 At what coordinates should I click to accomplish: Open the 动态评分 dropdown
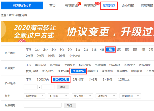[106, 96]
